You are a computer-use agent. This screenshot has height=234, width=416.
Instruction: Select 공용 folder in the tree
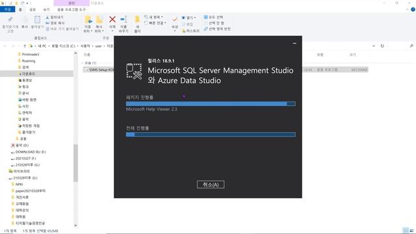tap(23, 138)
